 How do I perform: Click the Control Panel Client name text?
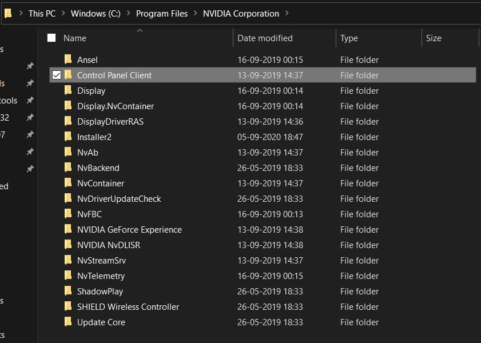coord(114,75)
